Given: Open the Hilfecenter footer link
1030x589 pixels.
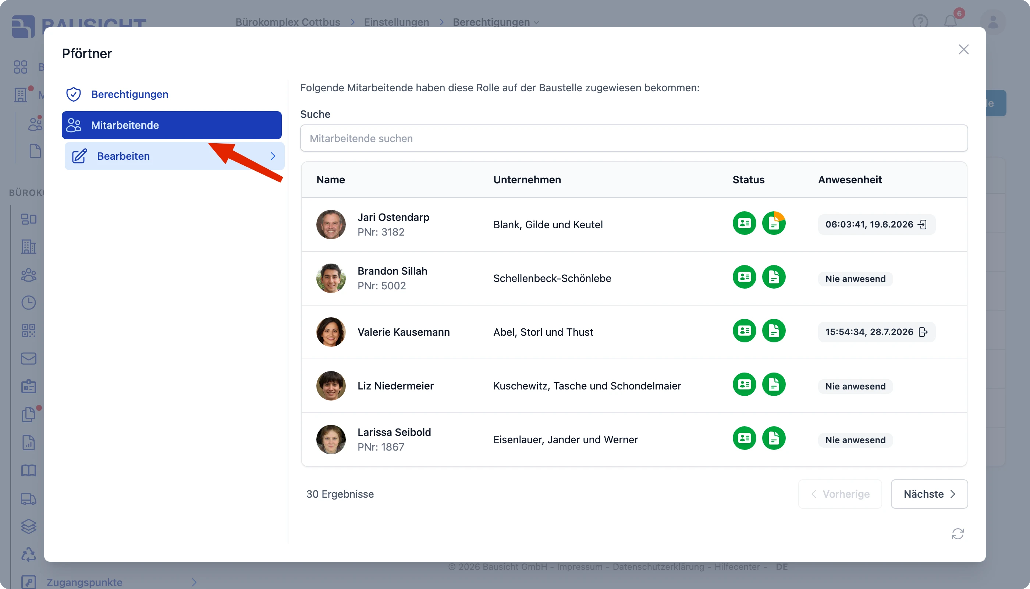Looking at the screenshot, I should [737, 567].
